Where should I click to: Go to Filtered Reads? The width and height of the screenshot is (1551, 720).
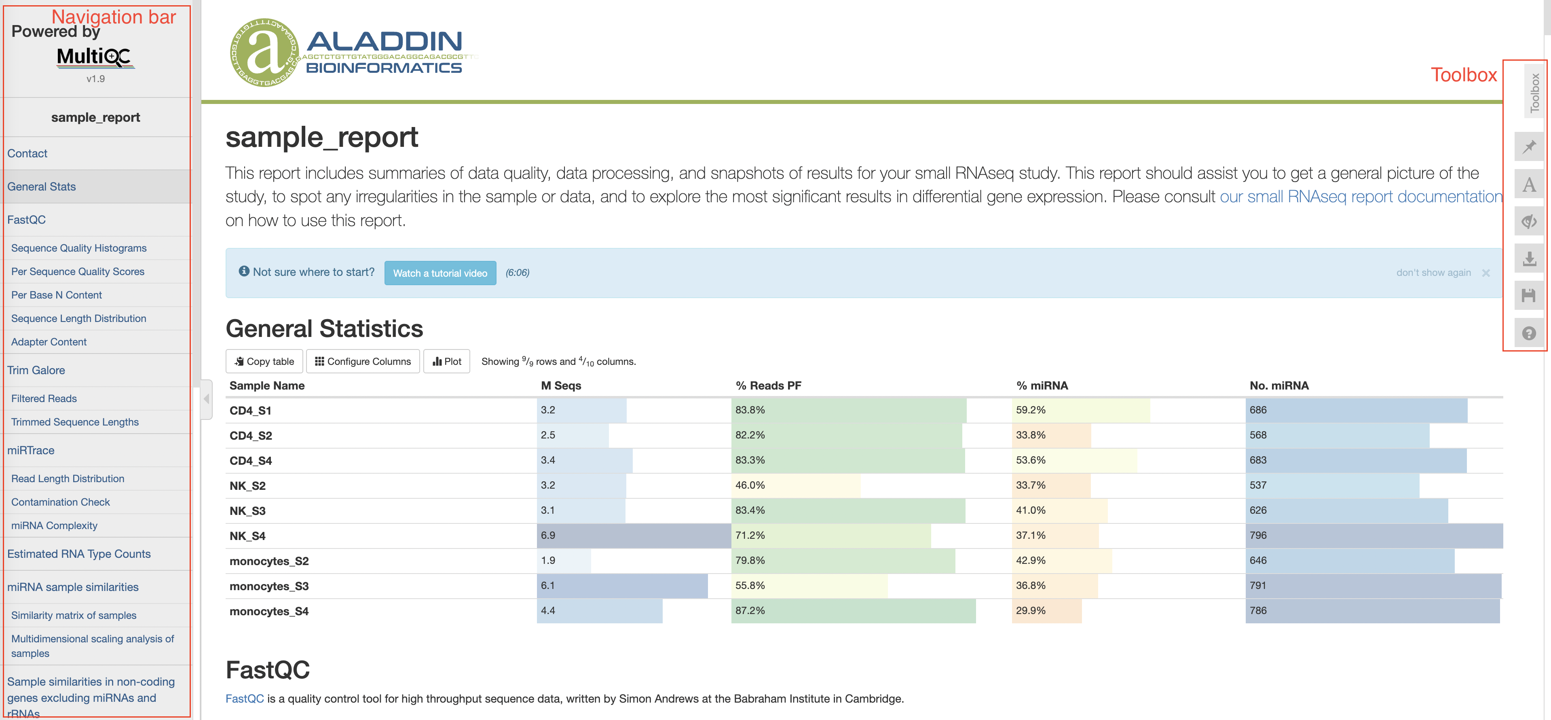(44, 399)
